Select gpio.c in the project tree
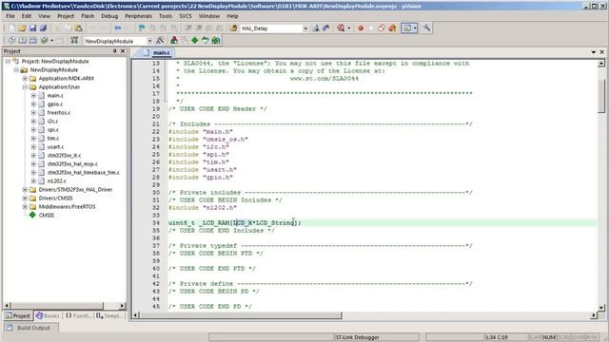609x342 pixels. [x=55, y=104]
